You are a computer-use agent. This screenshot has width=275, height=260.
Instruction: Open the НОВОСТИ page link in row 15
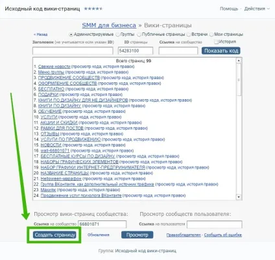coord(51,145)
